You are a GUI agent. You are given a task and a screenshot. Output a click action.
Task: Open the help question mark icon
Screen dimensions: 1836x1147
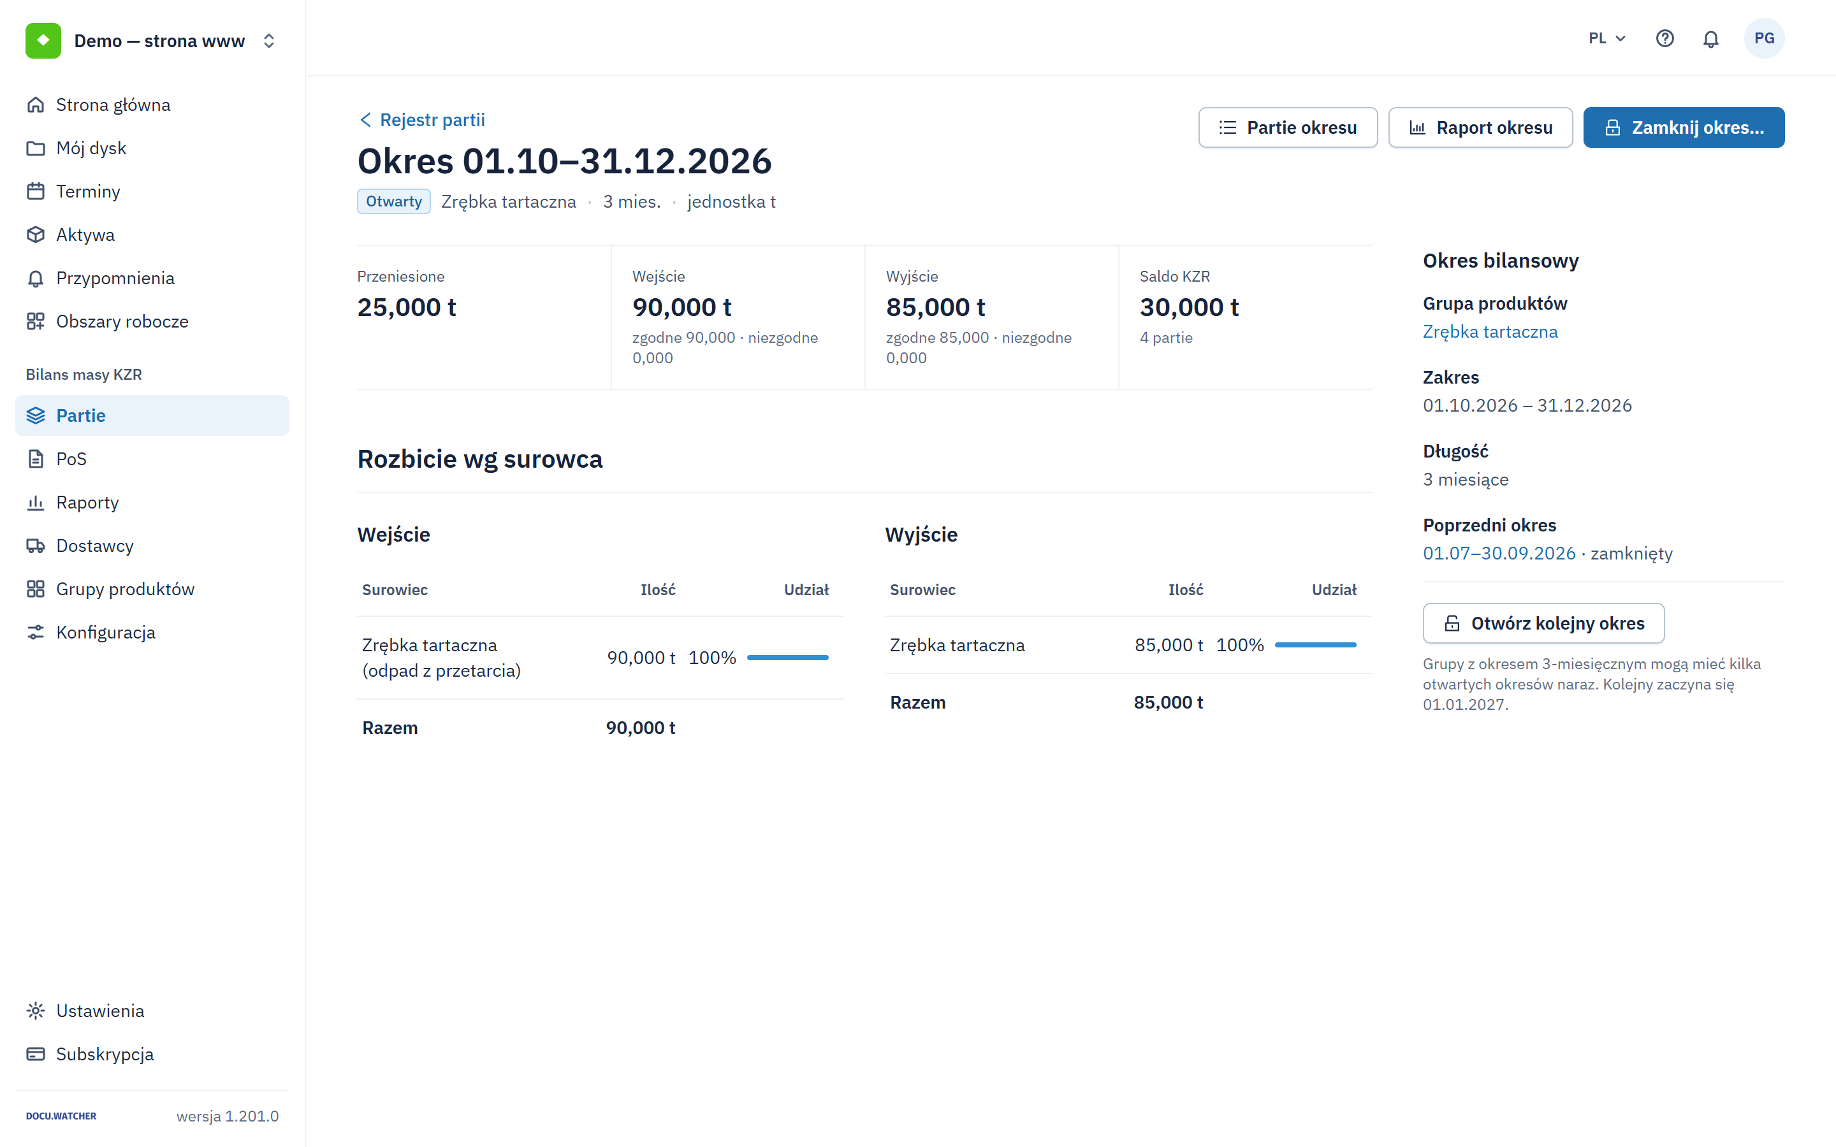click(x=1665, y=39)
